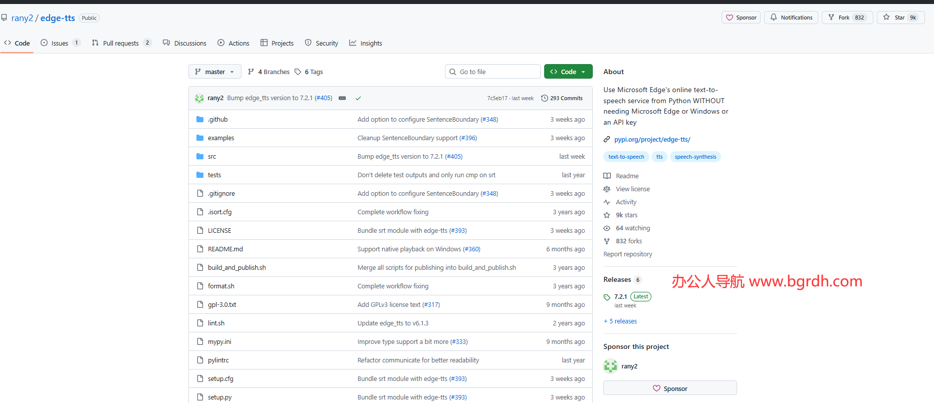Viewport: 934px width, 403px height.
Task: Open the .github folder
Action: click(x=217, y=119)
